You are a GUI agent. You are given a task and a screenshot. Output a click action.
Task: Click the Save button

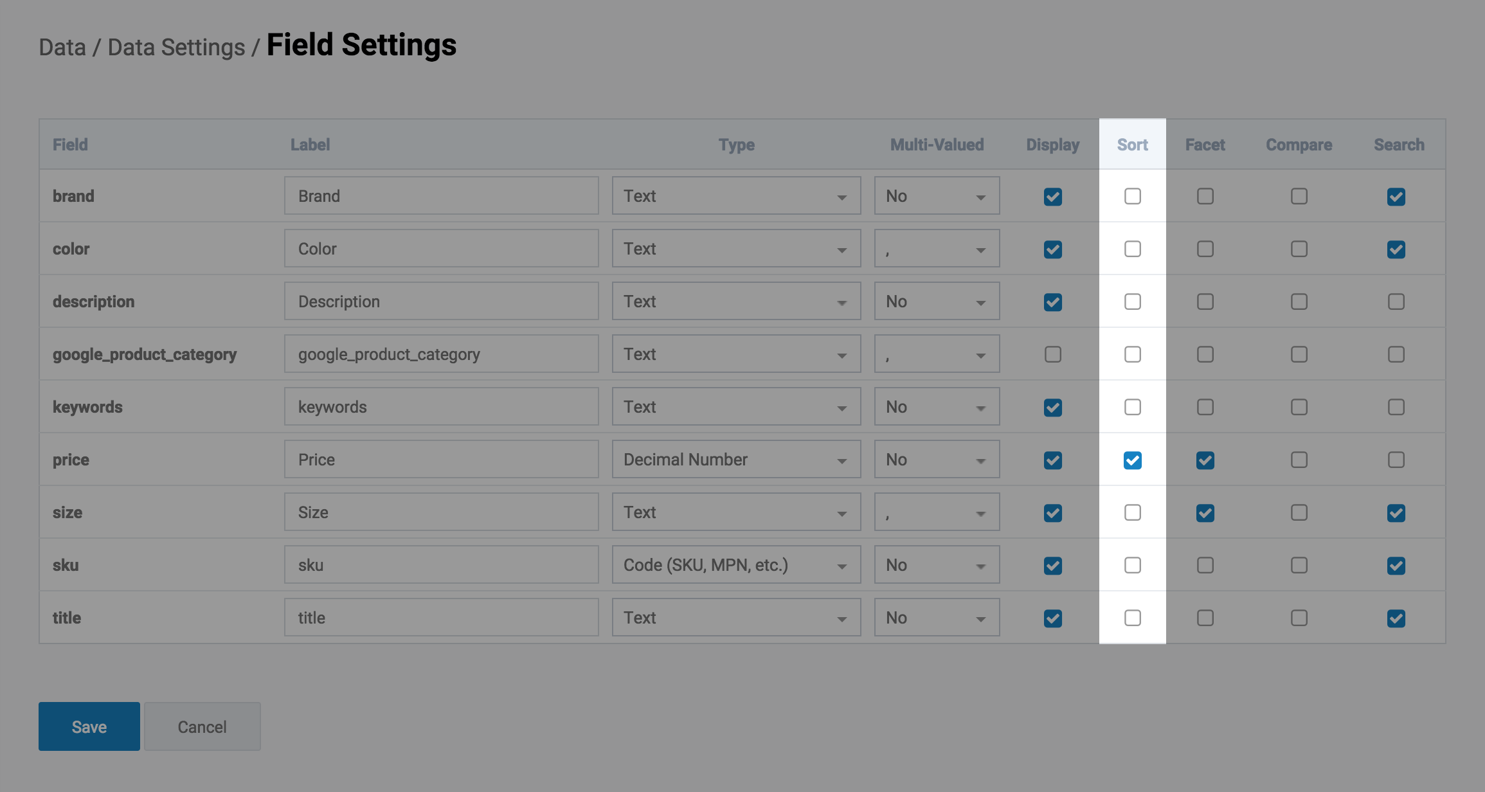click(89, 726)
